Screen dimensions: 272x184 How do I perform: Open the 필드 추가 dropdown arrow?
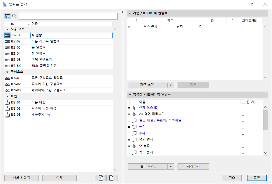point(171,167)
